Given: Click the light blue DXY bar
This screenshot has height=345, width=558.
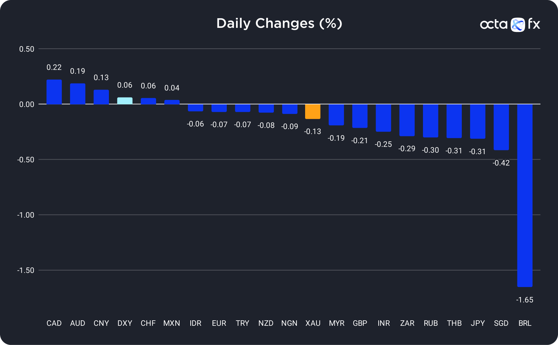Looking at the screenshot, I should coord(125,101).
